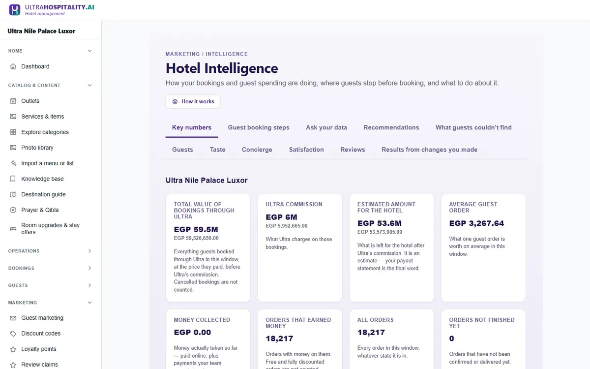Click the Explore categories grid icon

point(13,132)
